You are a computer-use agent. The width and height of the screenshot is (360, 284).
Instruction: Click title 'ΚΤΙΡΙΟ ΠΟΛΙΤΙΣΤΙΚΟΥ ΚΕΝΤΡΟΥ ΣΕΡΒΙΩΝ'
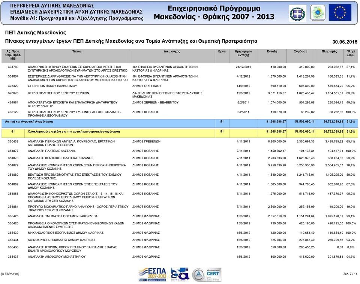(58, 93)
